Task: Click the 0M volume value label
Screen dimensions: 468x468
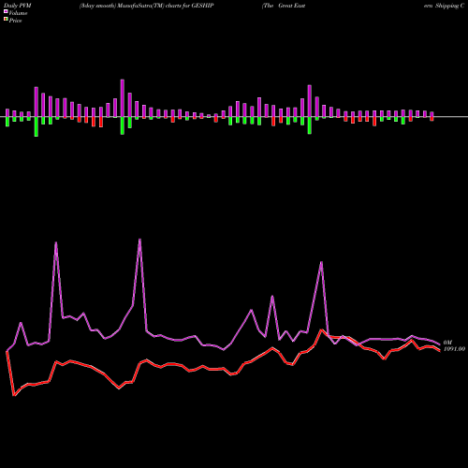Action: click(447, 343)
